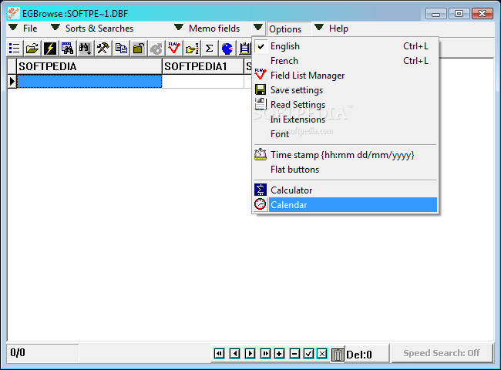Click the open folder toolbar icon
The image size is (501, 370).
(32, 49)
